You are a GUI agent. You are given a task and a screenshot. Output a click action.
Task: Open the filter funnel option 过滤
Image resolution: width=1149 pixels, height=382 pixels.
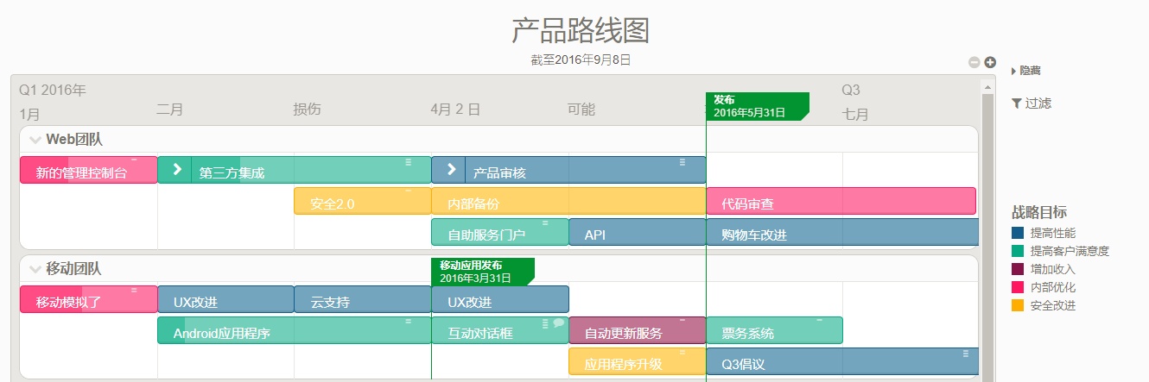(1032, 103)
